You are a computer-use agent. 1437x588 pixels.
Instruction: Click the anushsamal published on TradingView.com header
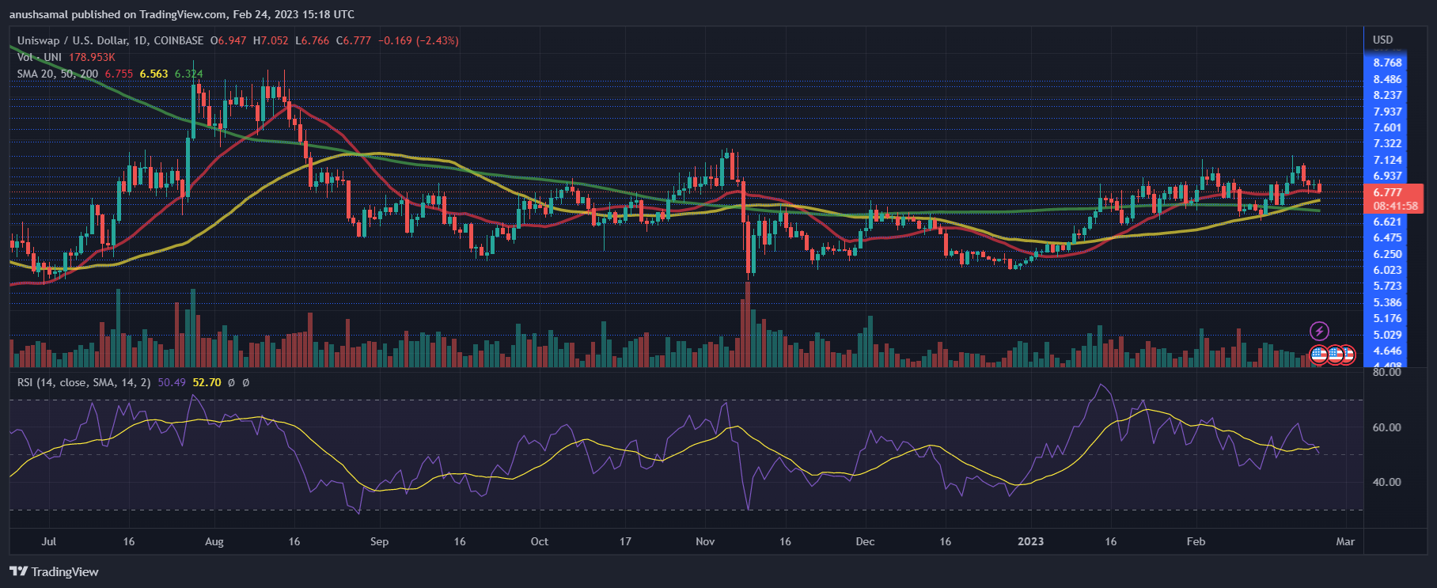182,14
